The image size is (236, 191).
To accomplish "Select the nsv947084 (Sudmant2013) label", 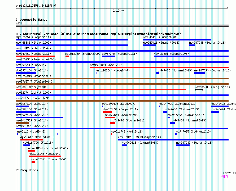I will coord(188,120).
